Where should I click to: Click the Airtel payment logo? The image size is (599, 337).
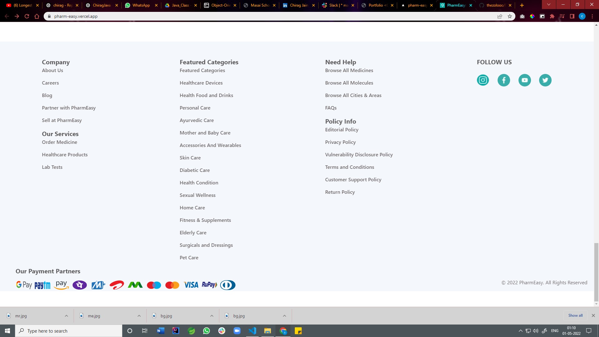(117, 285)
